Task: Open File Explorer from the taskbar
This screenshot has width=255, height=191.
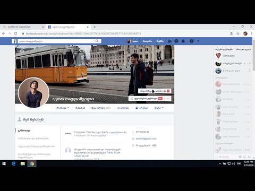Action: (23, 163)
